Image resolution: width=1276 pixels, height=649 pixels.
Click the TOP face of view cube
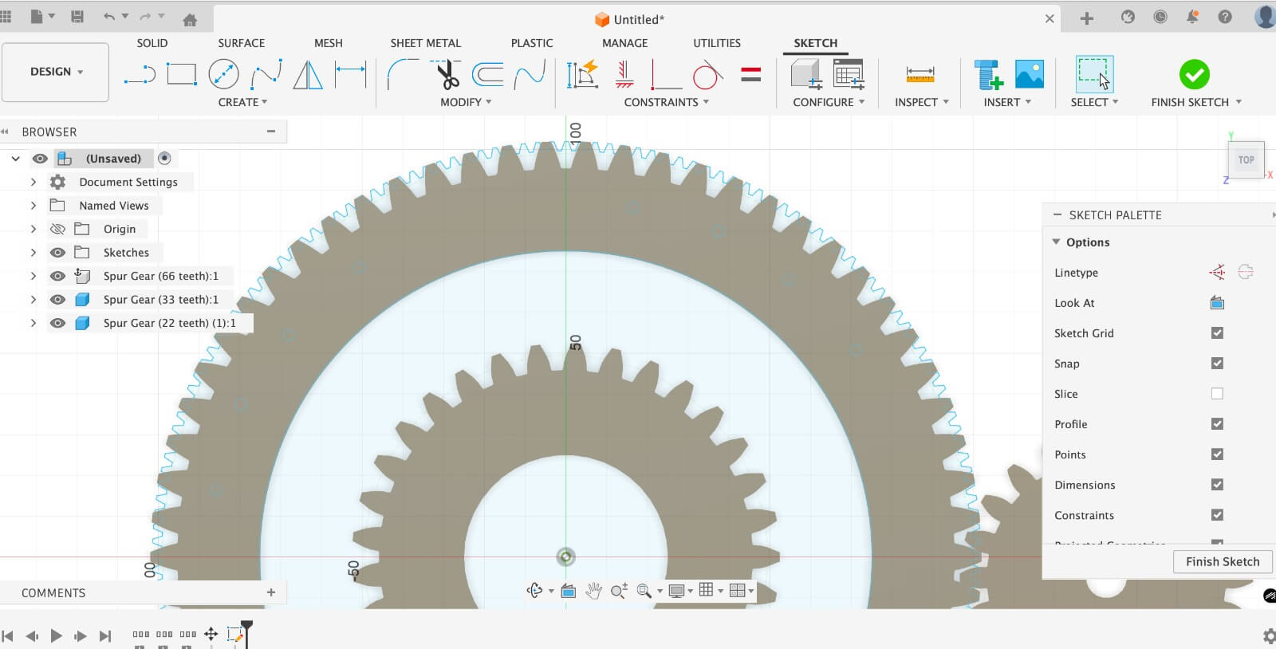pyautogui.click(x=1246, y=160)
